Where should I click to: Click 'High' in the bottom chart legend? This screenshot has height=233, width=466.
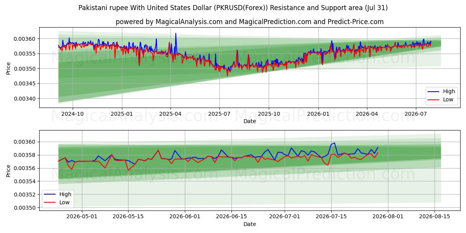[x=65, y=194]
